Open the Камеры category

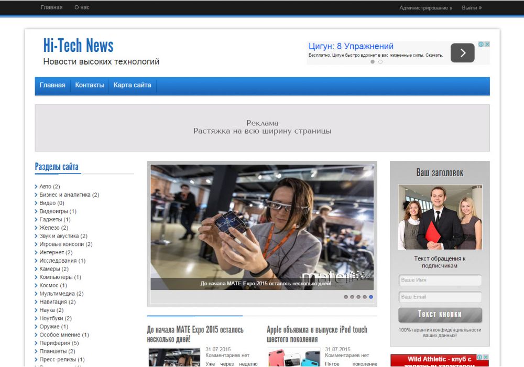[x=54, y=269]
